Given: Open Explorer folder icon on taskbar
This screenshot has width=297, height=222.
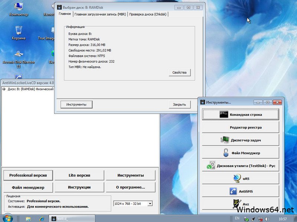Looking at the screenshot, I should [x=28, y=219].
